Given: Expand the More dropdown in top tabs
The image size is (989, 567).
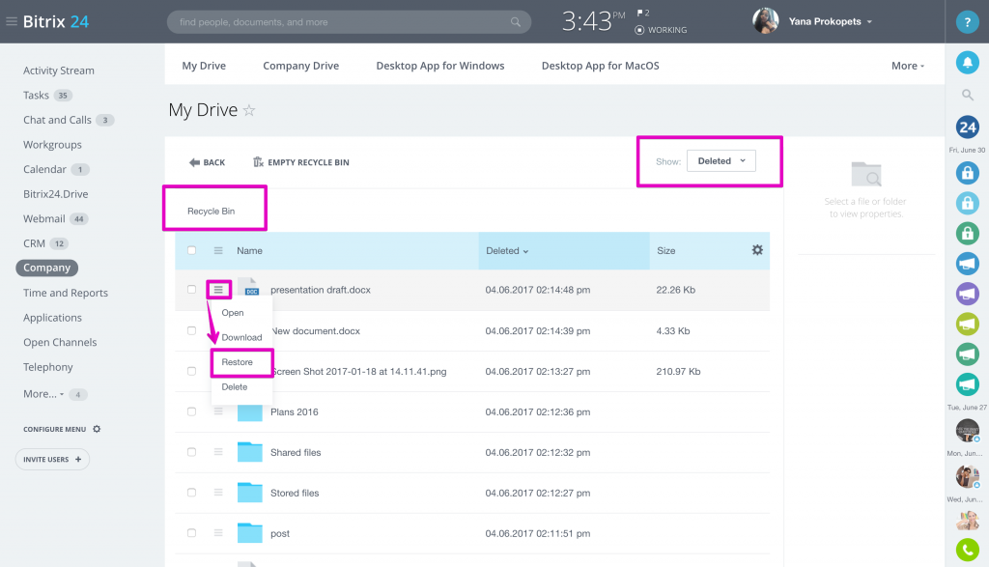Looking at the screenshot, I should click(908, 66).
